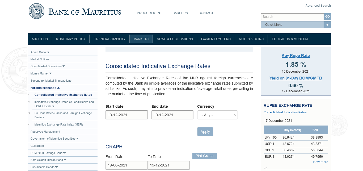Focus the Start date input field
The image size is (363, 171).
126,115
